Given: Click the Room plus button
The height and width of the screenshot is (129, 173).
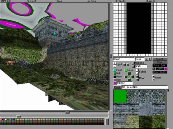Looking at the screenshot, I should (x=153, y=76).
